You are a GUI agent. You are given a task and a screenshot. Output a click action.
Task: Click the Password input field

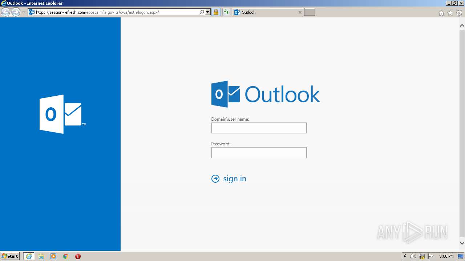click(259, 153)
